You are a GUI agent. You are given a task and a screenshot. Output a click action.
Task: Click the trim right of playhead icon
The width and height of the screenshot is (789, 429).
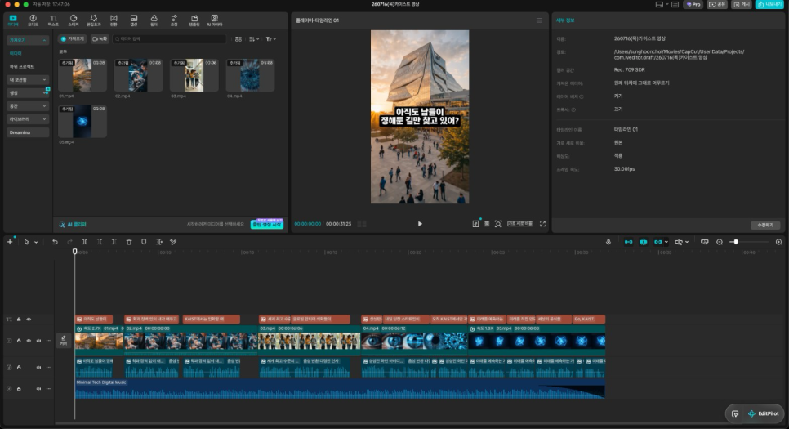[114, 242]
